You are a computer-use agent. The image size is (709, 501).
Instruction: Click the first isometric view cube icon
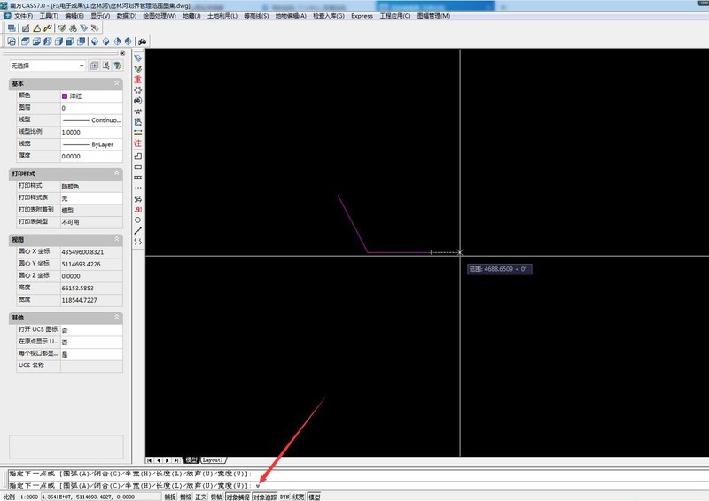point(95,42)
